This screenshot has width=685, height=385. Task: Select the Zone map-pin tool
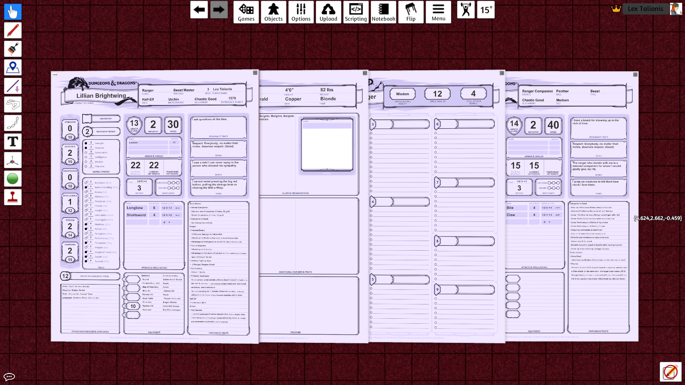tap(13, 67)
